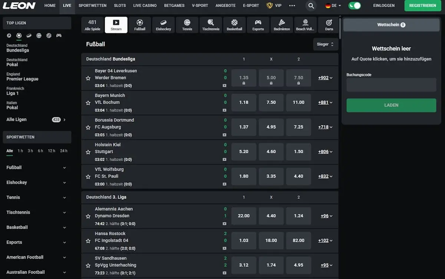Select the '3 h' time filter
Viewport: 445px width, 279px height.
(30, 151)
